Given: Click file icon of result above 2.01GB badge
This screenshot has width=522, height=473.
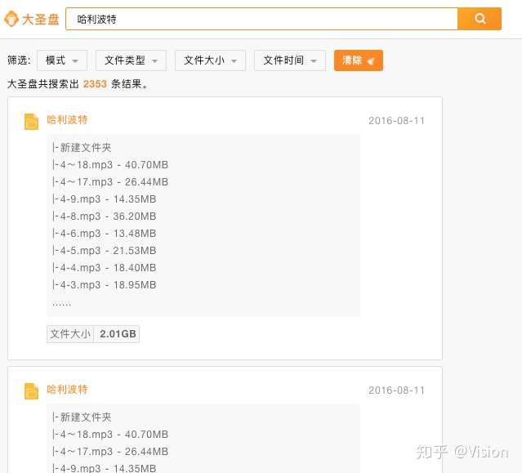Looking at the screenshot, I should (32, 122).
